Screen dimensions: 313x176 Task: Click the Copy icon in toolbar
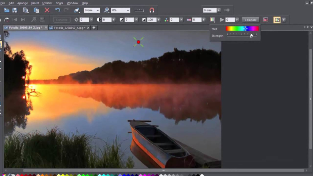pos(26,10)
